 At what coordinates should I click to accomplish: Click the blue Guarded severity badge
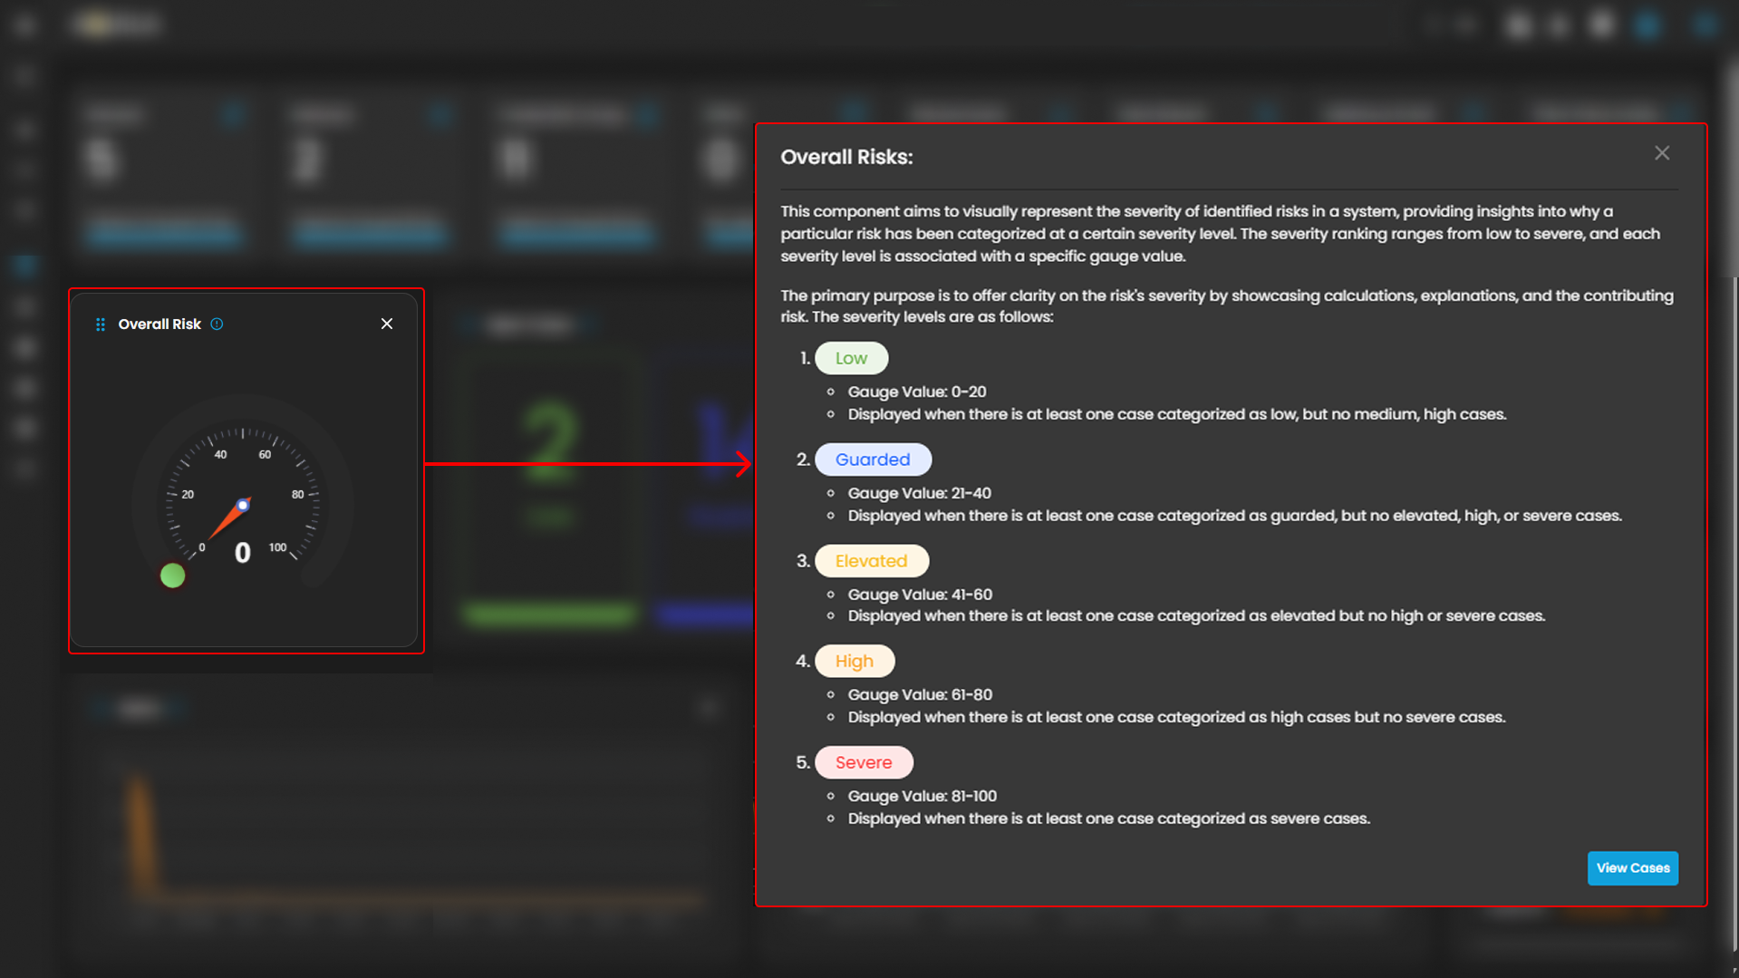873,460
